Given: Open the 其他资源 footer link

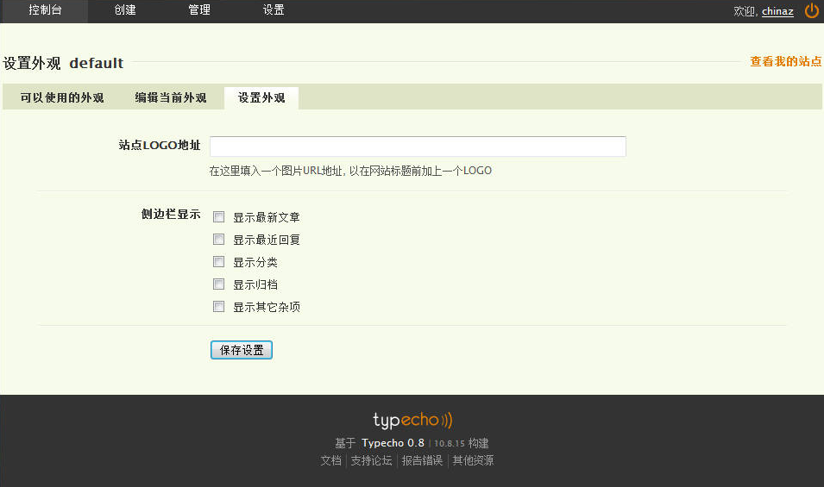Looking at the screenshot, I should [473, 460].
